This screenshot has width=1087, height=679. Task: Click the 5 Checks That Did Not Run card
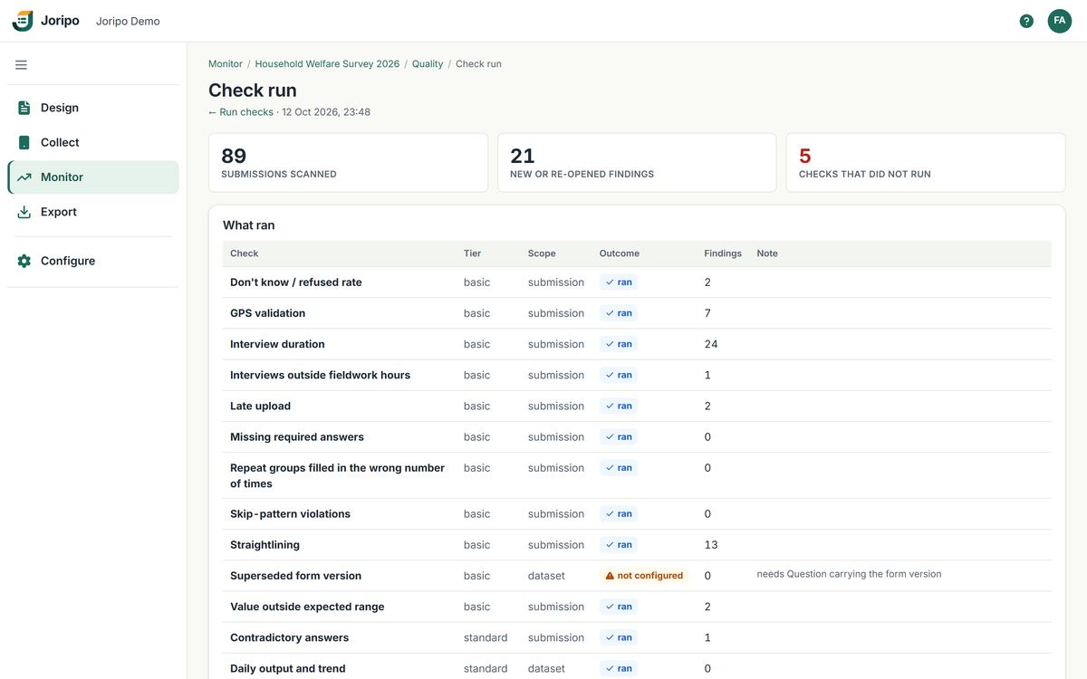point(926,163)
